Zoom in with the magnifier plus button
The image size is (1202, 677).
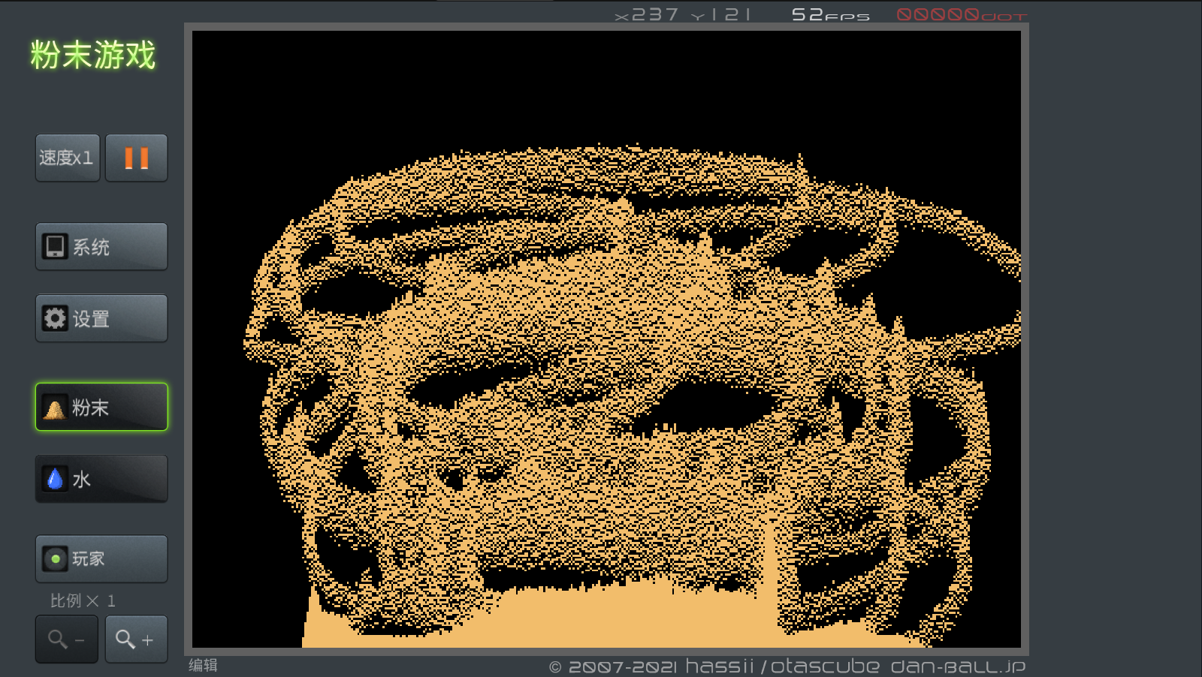(136, 639)
